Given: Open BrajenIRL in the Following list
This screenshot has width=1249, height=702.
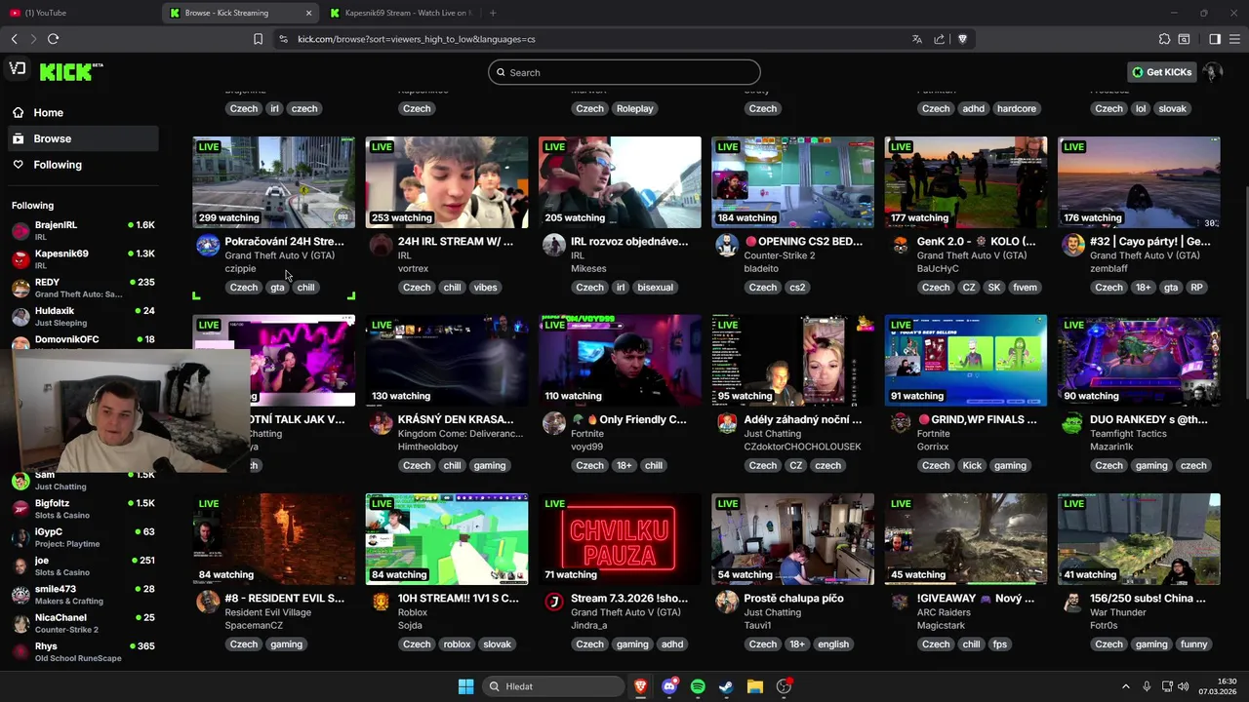Looking at the screenshot, I should click(83, 230).
